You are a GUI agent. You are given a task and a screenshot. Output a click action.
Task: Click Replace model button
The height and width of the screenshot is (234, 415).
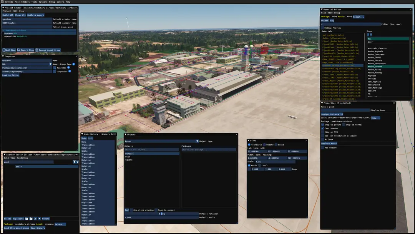[x=329, y=144]
